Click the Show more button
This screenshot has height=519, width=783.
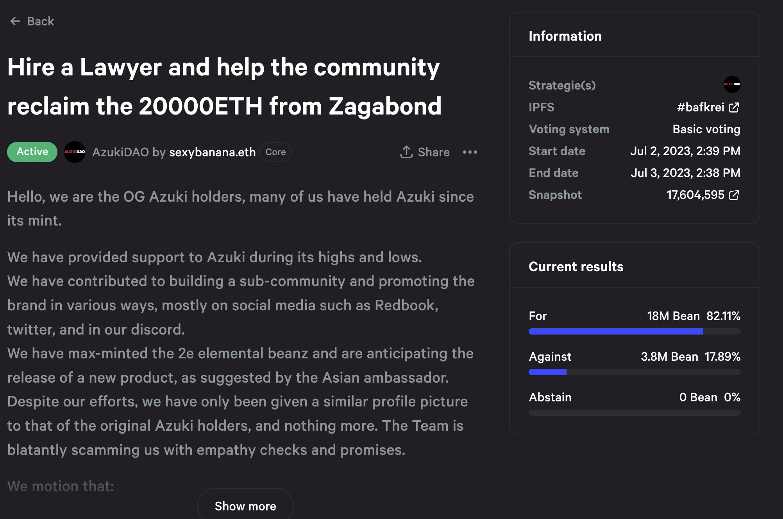click(245, 506)
